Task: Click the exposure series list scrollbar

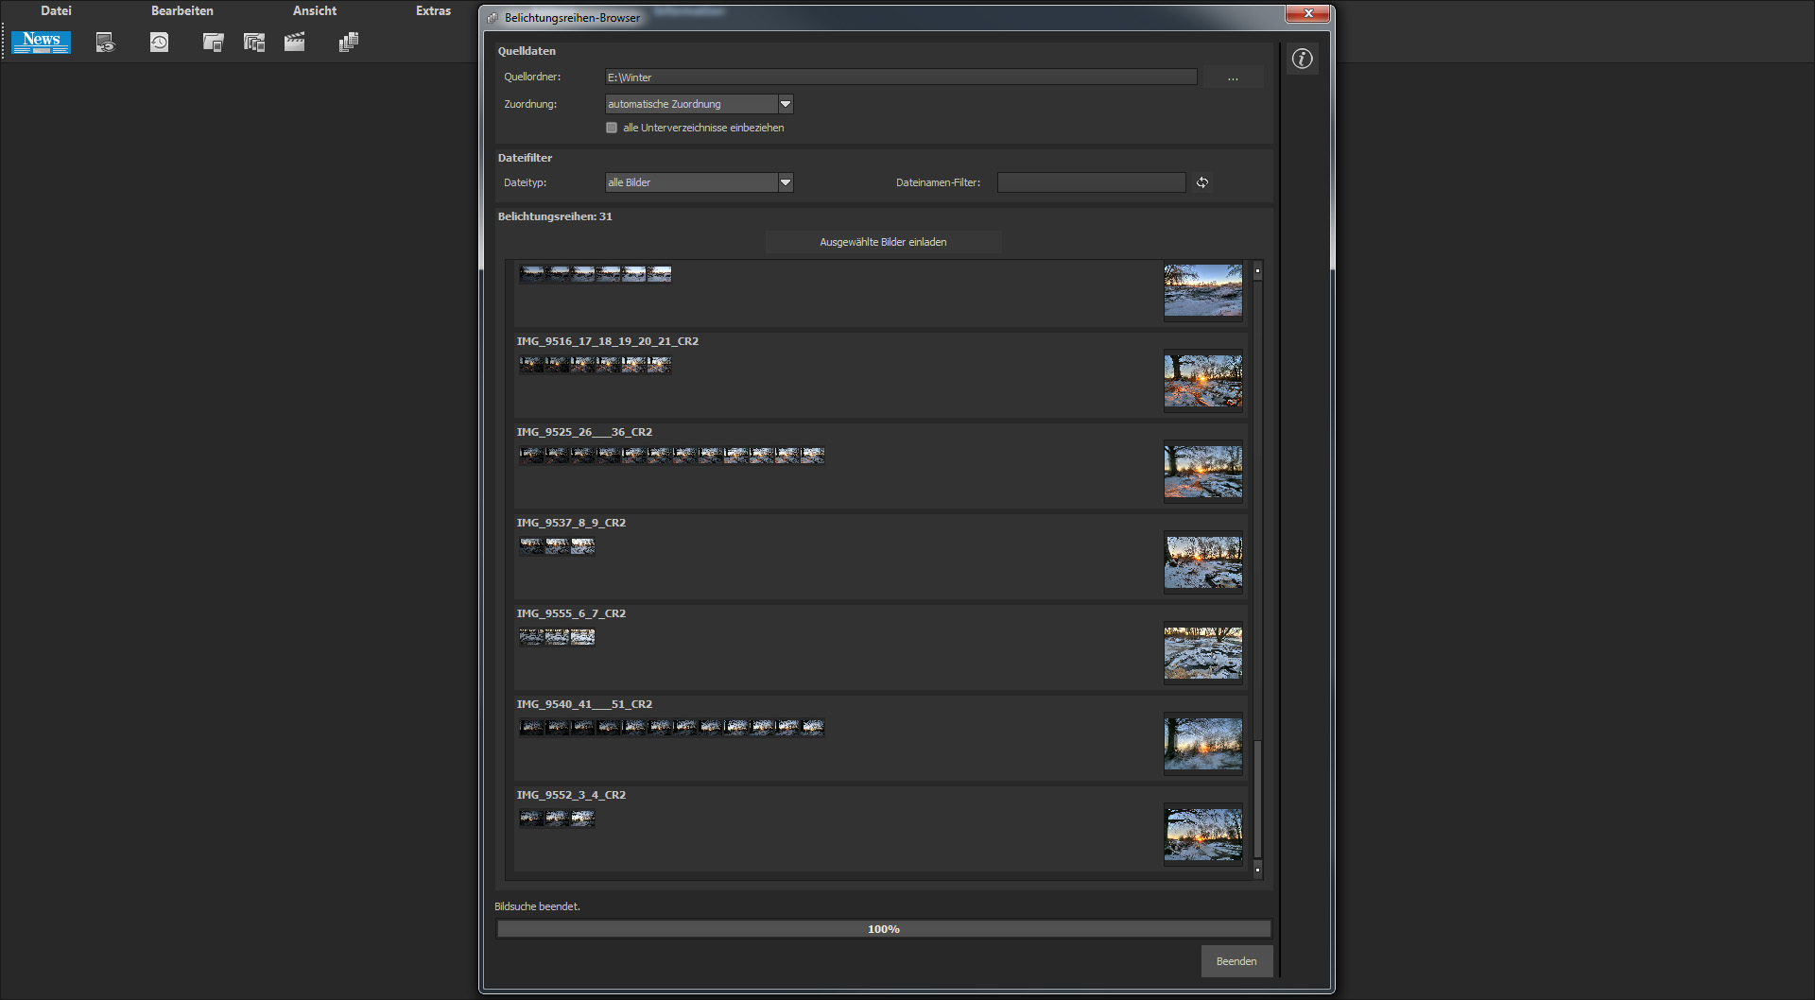Action: coord(1257,567)
